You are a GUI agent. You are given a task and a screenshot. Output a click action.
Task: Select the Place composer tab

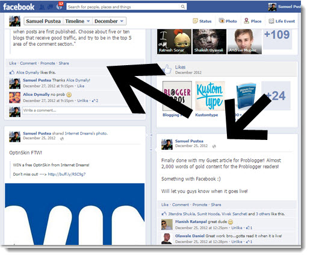pyautogui.click(x=253, y=21)
